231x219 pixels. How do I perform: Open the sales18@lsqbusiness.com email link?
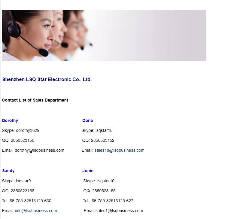point(120,150)
